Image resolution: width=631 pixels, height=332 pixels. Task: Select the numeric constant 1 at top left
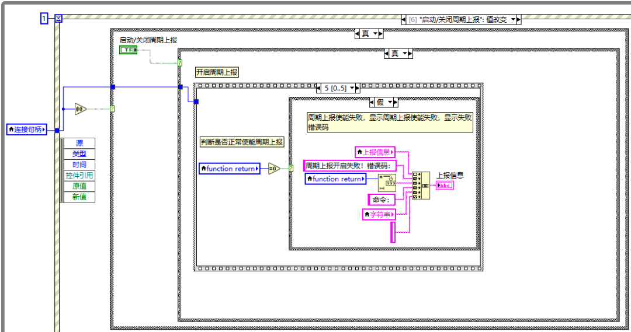pos(44,18)
